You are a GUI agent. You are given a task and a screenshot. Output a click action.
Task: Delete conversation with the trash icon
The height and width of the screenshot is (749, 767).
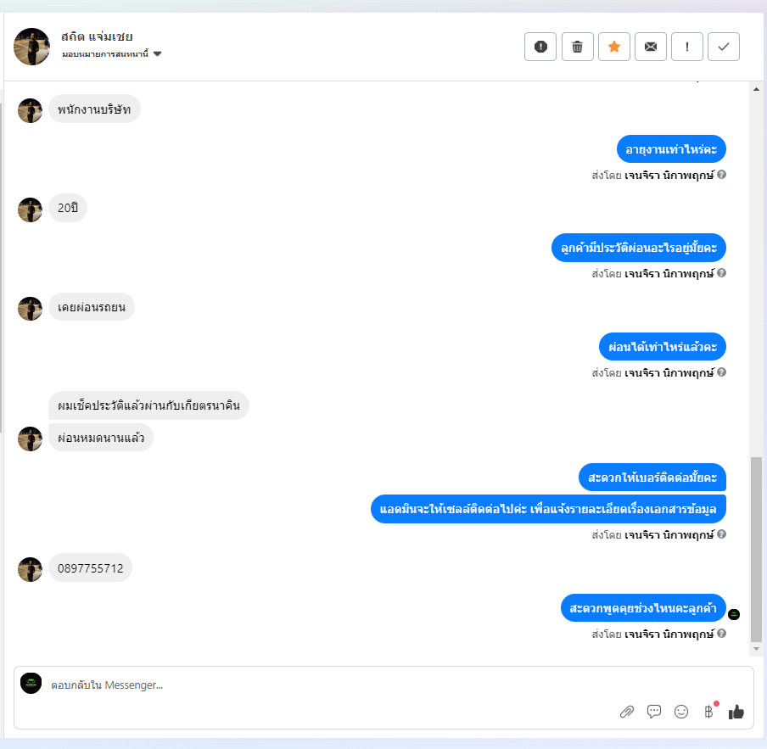577,47
